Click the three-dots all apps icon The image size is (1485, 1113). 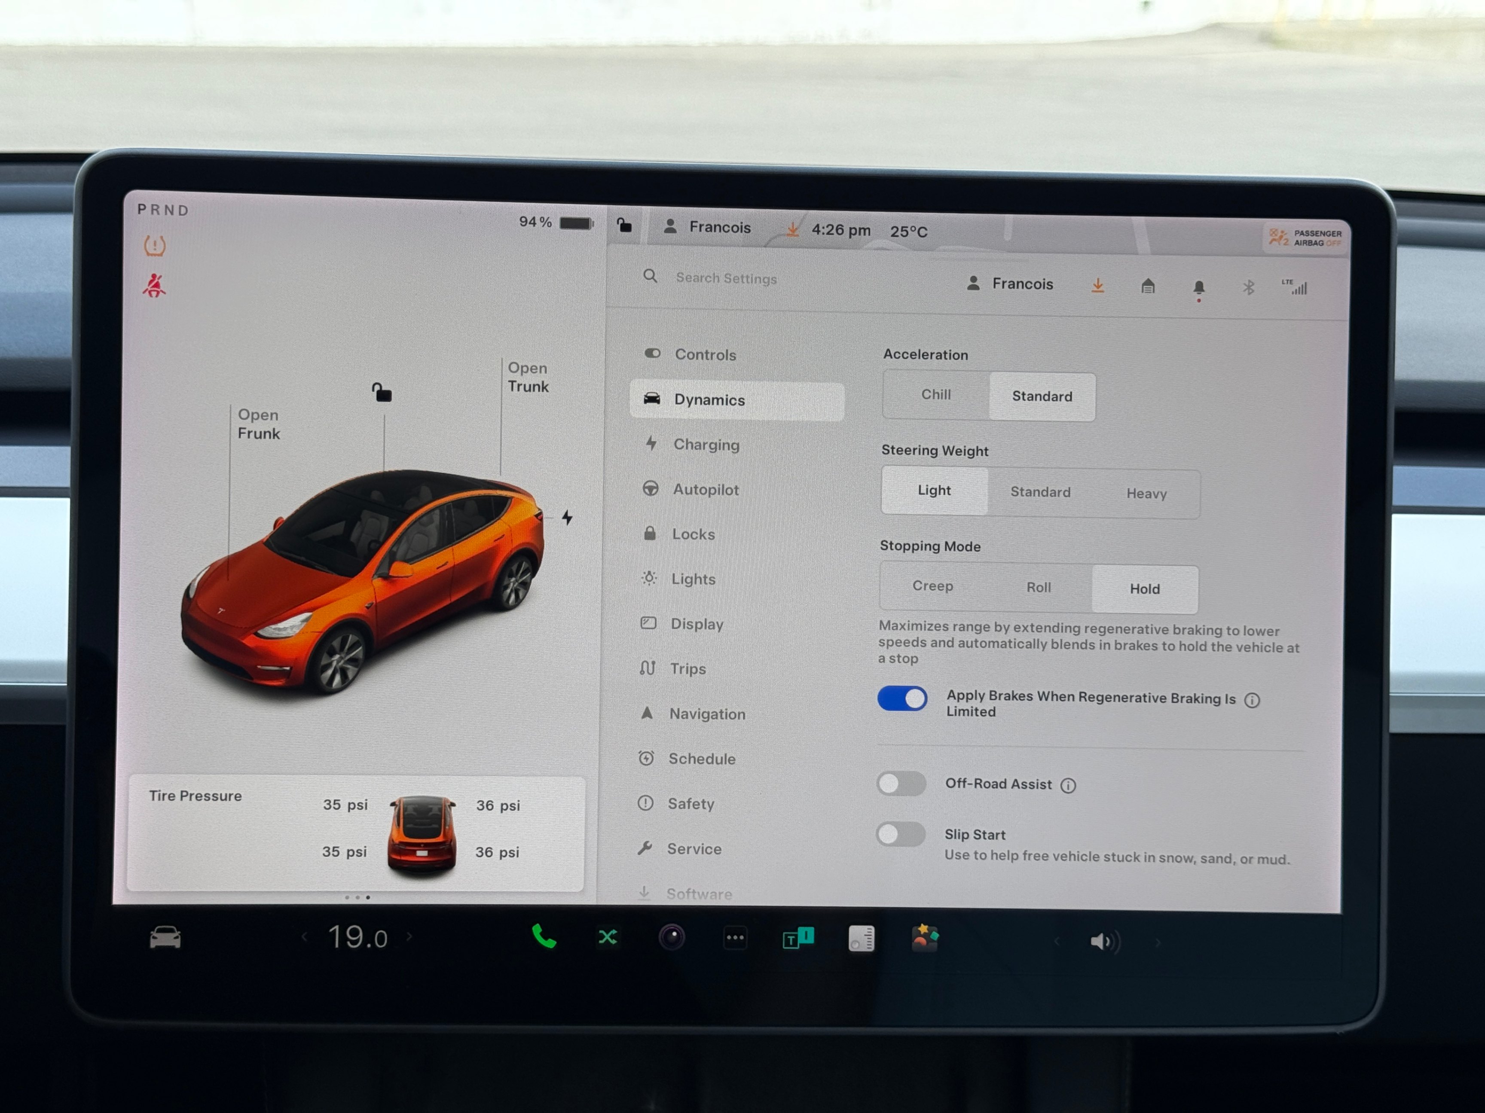[735, 938]
